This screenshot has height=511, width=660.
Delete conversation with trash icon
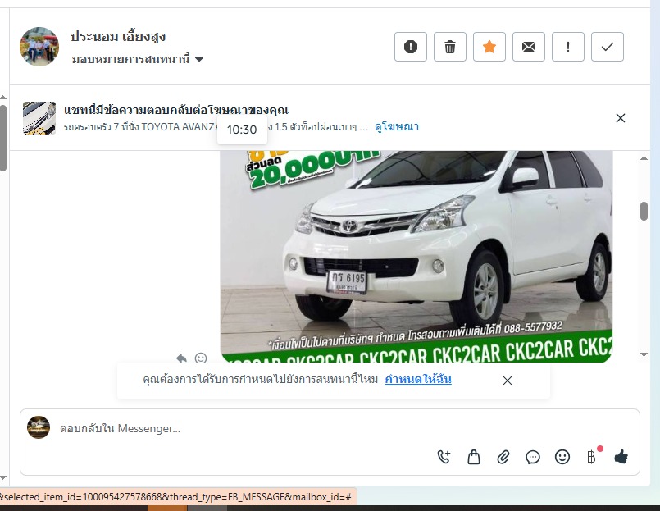450,47
